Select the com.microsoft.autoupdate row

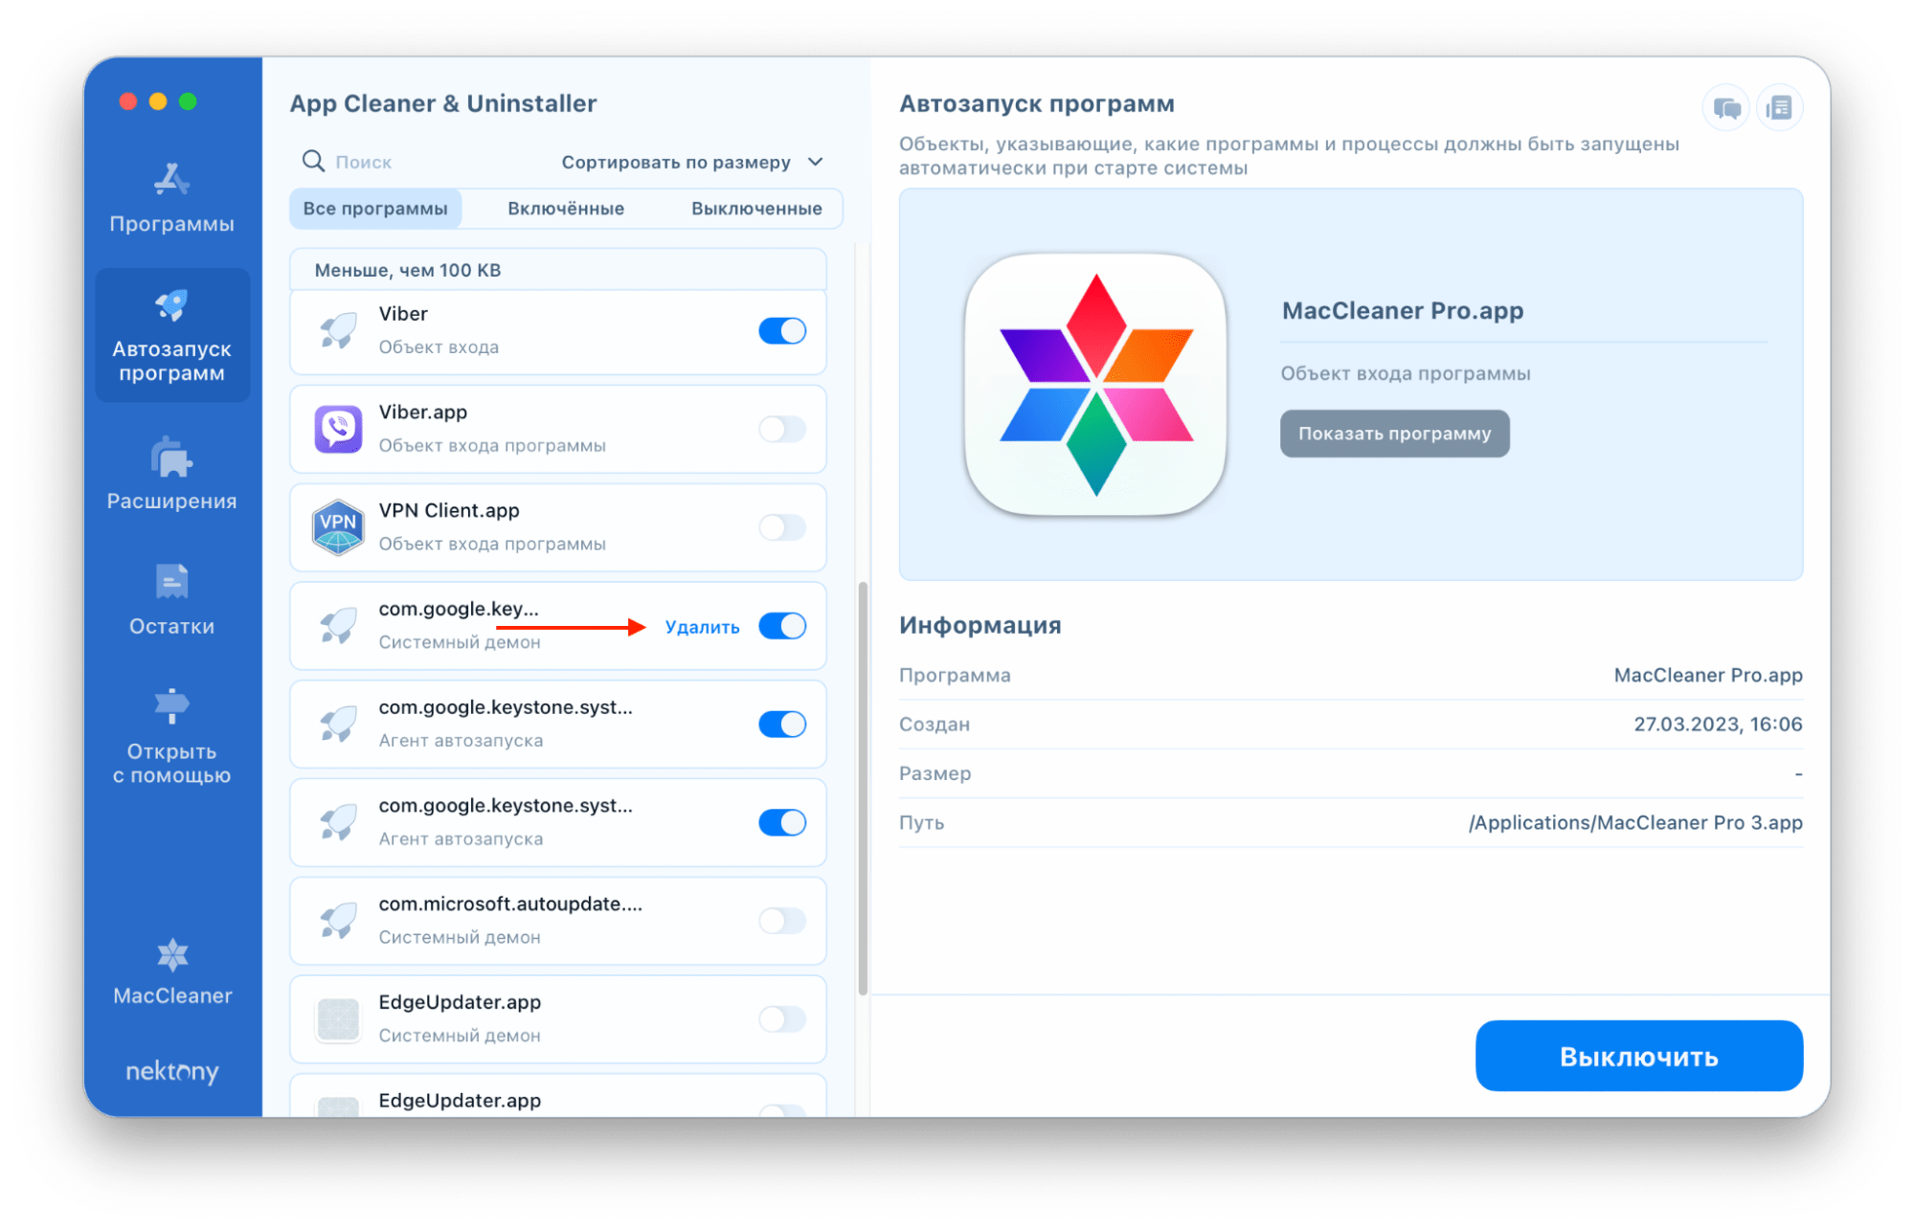pyautogui.click(x=558, y=921)
